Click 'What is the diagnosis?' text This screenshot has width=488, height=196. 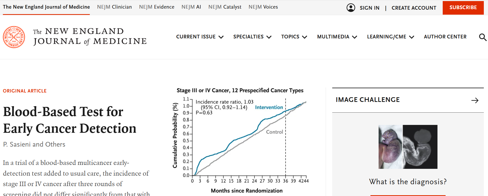[x=408, y=182]
